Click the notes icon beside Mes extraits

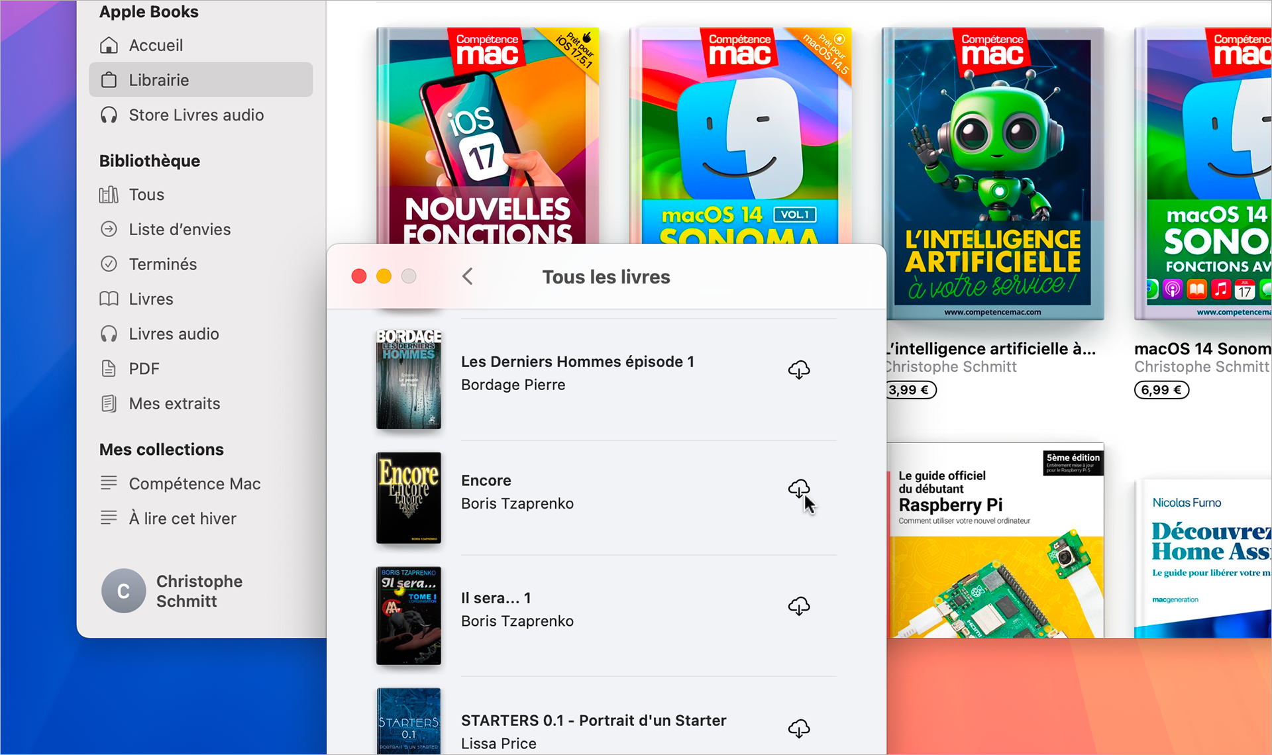coord(109,403)
